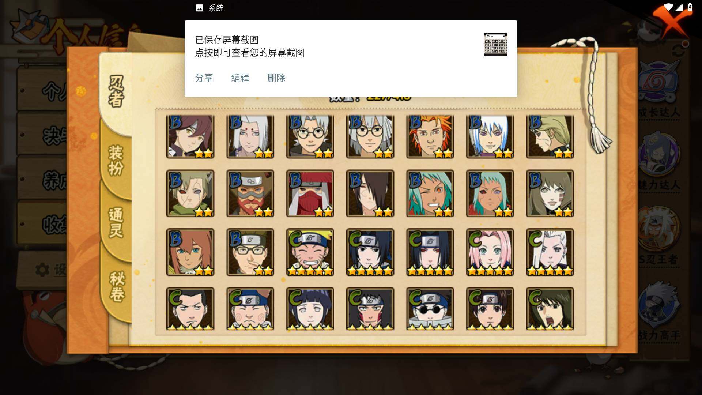
Task: Select the red-masked B-rank ninja portrait
Action: pyautogui.click(x=310, y=193)
